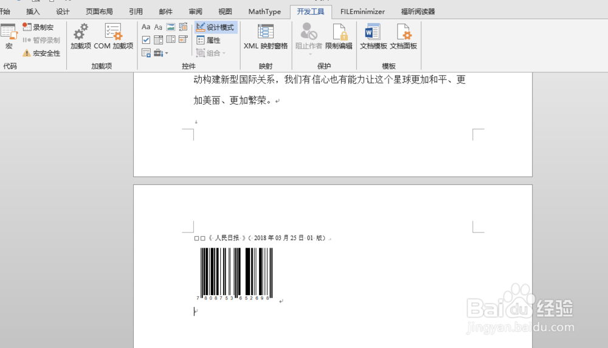Open the legacy tools toolbox dropdown

point(161,53)
